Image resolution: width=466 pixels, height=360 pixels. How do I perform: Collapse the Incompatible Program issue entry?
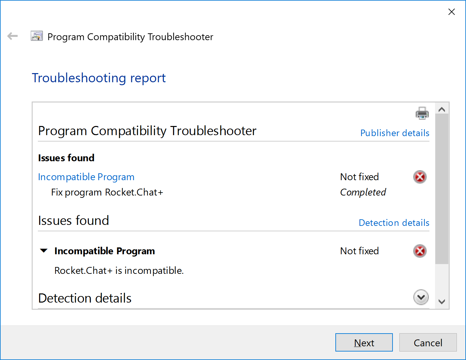coord(44,251)
